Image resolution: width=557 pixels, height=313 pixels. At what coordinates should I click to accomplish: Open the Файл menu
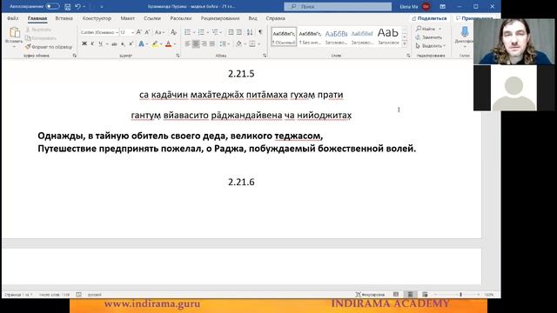pos(13,18)
